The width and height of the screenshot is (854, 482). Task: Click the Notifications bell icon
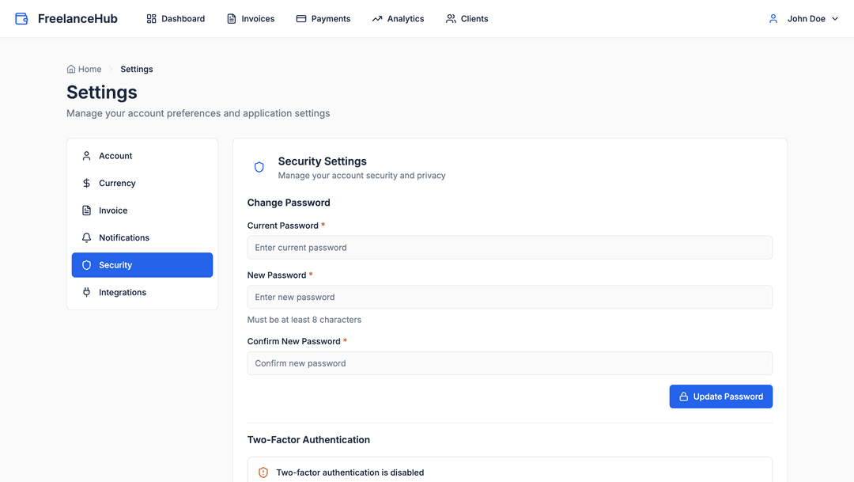pos(86,237)
